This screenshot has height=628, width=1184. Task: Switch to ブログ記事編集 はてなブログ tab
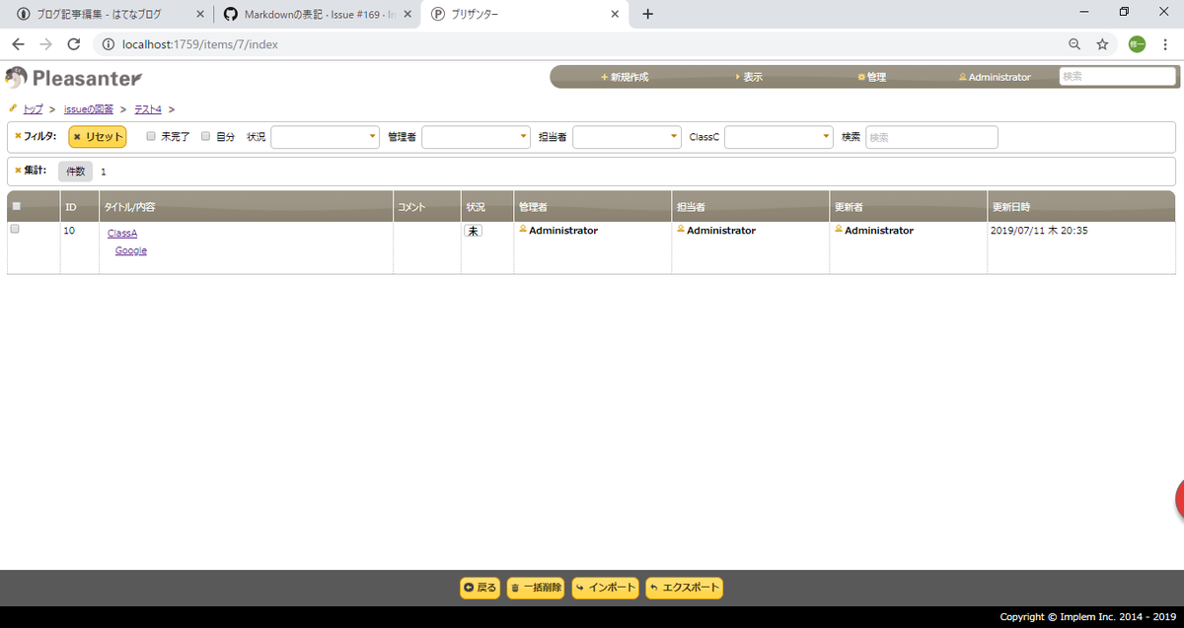tap(109, 14)
